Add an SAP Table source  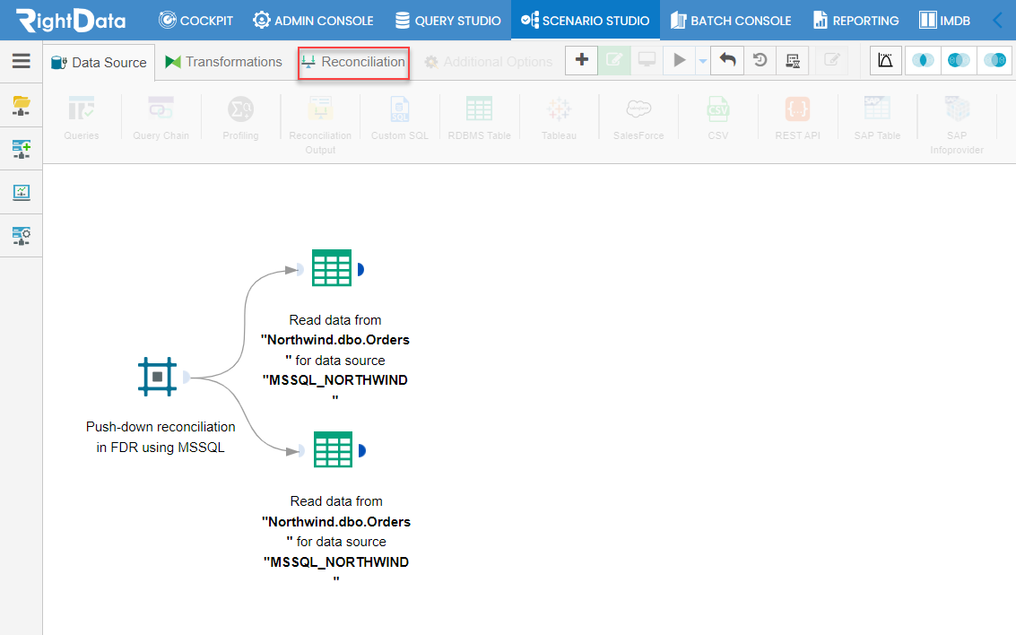coord(877,117)
